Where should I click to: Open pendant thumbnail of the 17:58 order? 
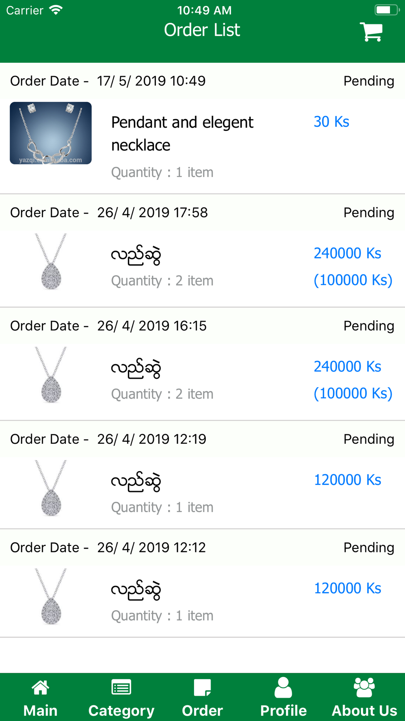point(51,262)
